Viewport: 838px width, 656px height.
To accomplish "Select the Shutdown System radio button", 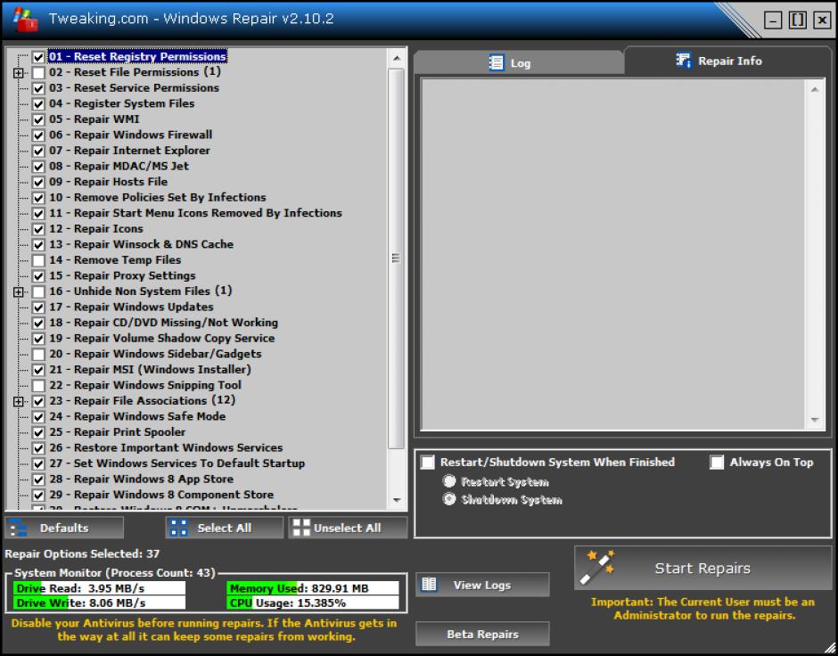I will (x=449, y=499).
